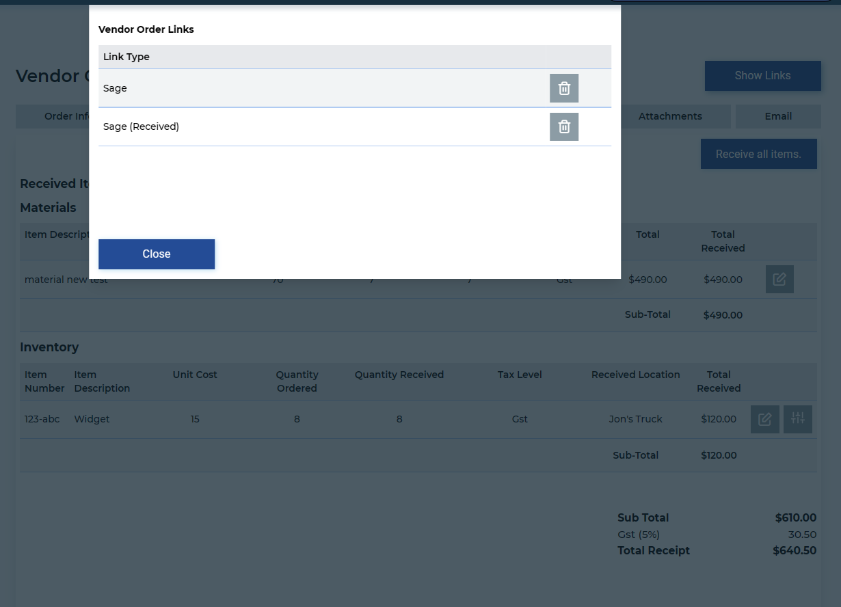Click the Total Receipt label
841x607 pixels.
pyautogui.click(x=654, y=551)
